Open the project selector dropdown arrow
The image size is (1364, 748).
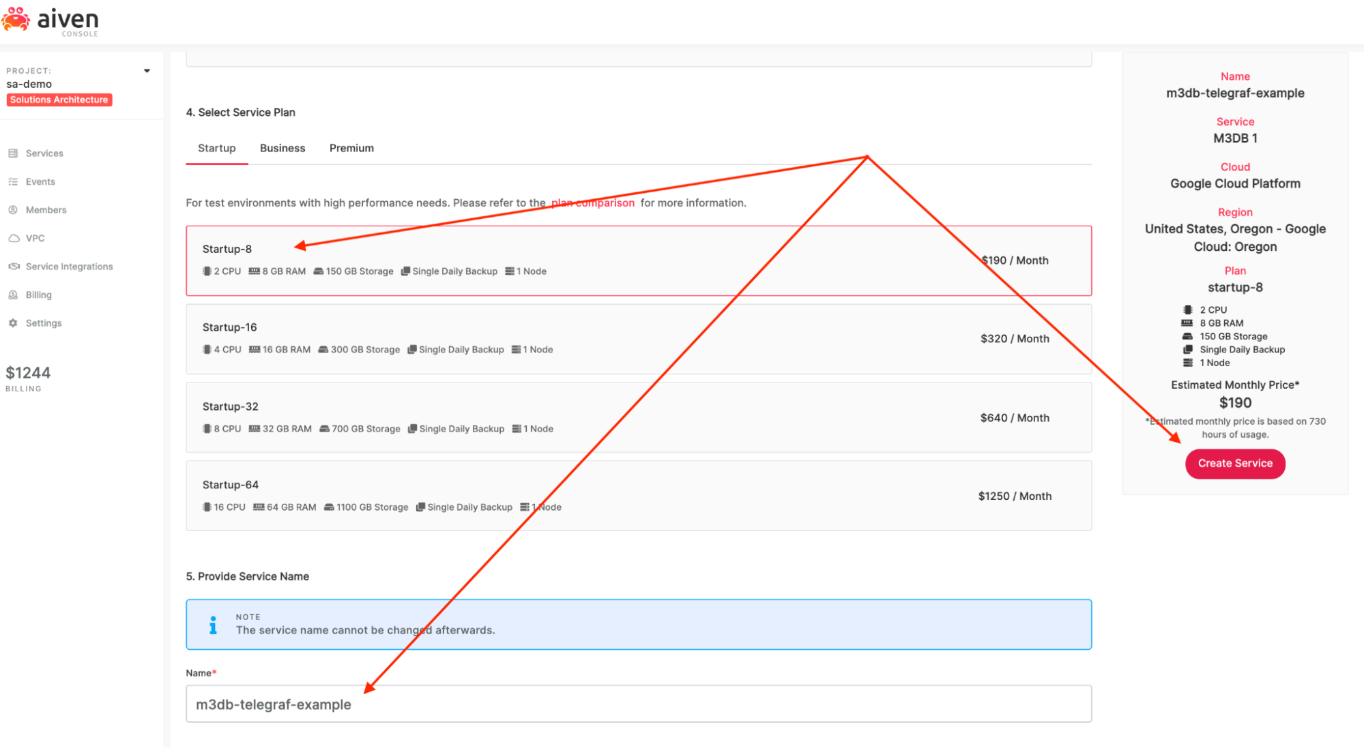coord(147,71)
